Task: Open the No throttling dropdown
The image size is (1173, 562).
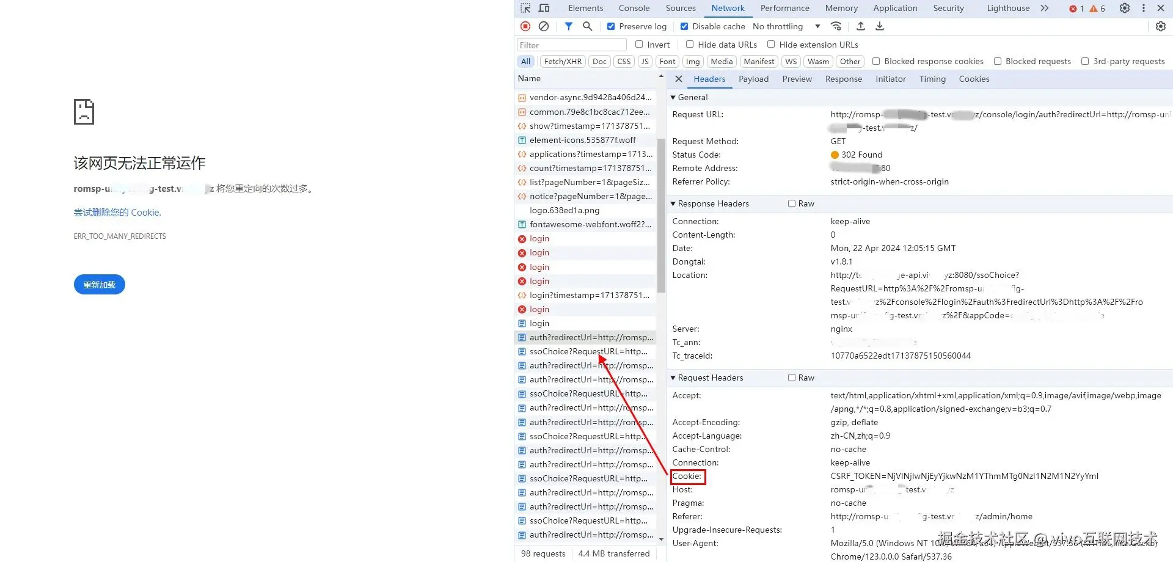Action: click(x=786, y=26)
